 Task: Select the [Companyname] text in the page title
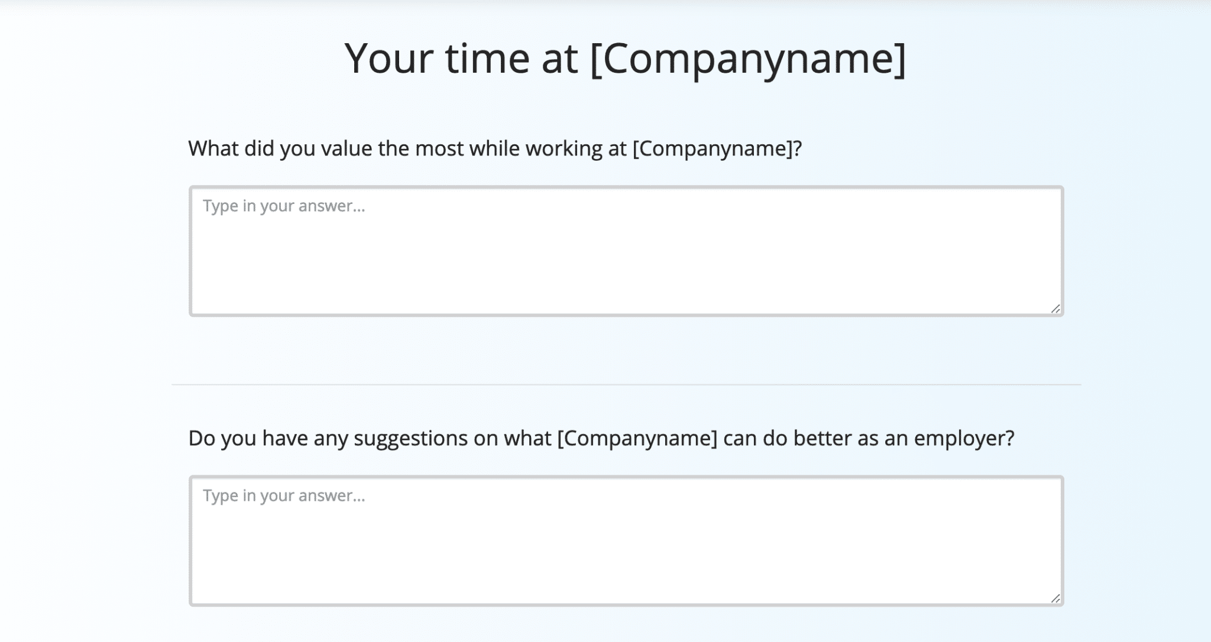(748, 59)
